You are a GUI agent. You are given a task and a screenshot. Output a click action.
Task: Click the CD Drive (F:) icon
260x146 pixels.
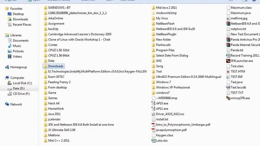pyautogui.click(x=10, y=94)
